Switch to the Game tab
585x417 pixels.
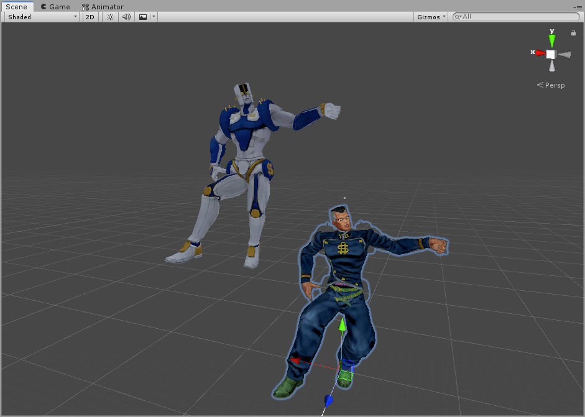55,7
